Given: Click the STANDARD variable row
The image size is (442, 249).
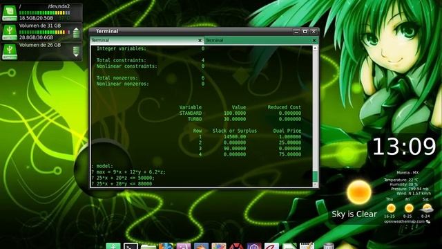Looking at the screenshot, I should tap(240, 113).
